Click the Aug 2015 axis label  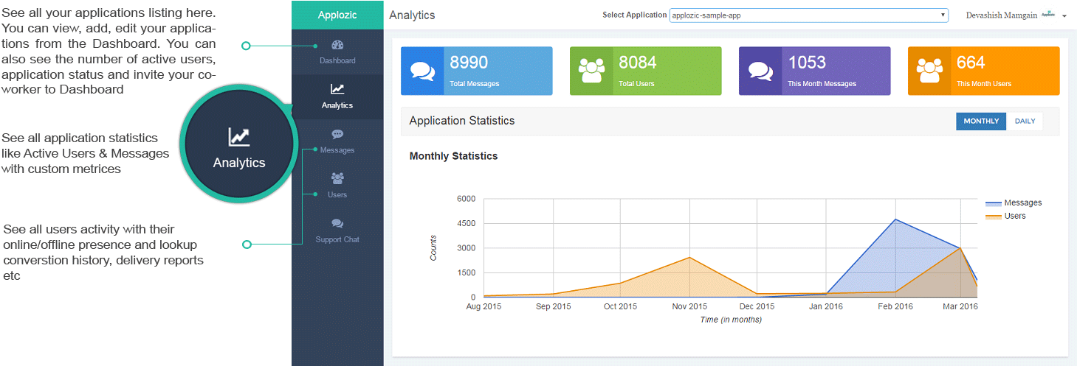484,306
